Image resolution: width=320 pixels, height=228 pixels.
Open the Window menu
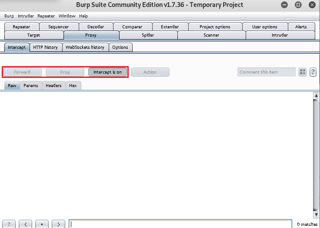point(67,16)
